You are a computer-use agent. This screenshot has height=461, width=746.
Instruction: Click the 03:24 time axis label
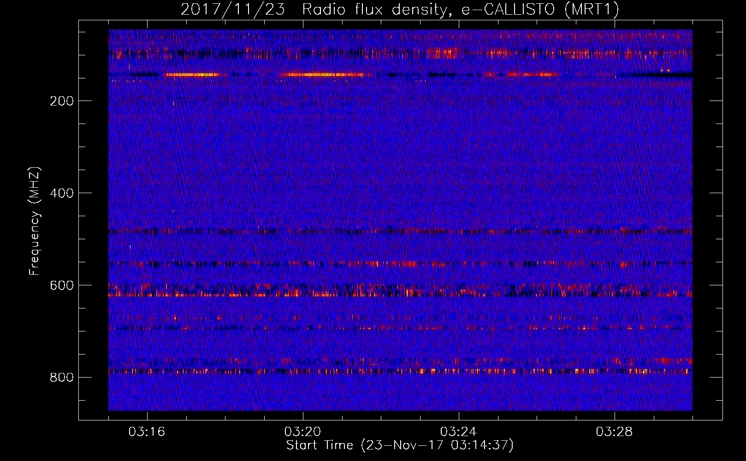459,431
